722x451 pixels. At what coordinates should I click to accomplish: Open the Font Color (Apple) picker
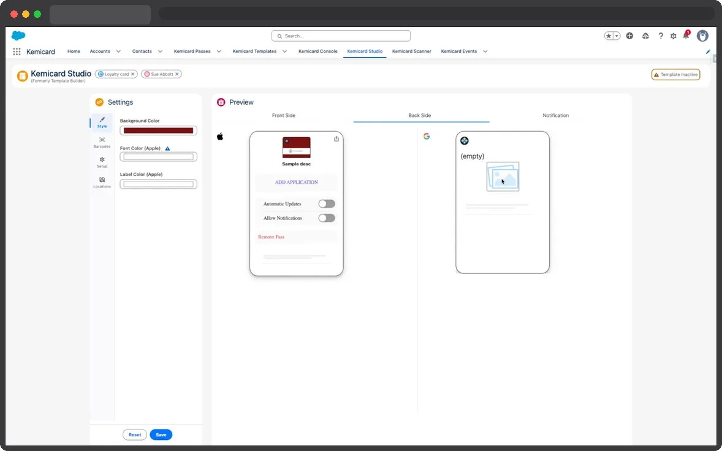(x=158, y=157)
